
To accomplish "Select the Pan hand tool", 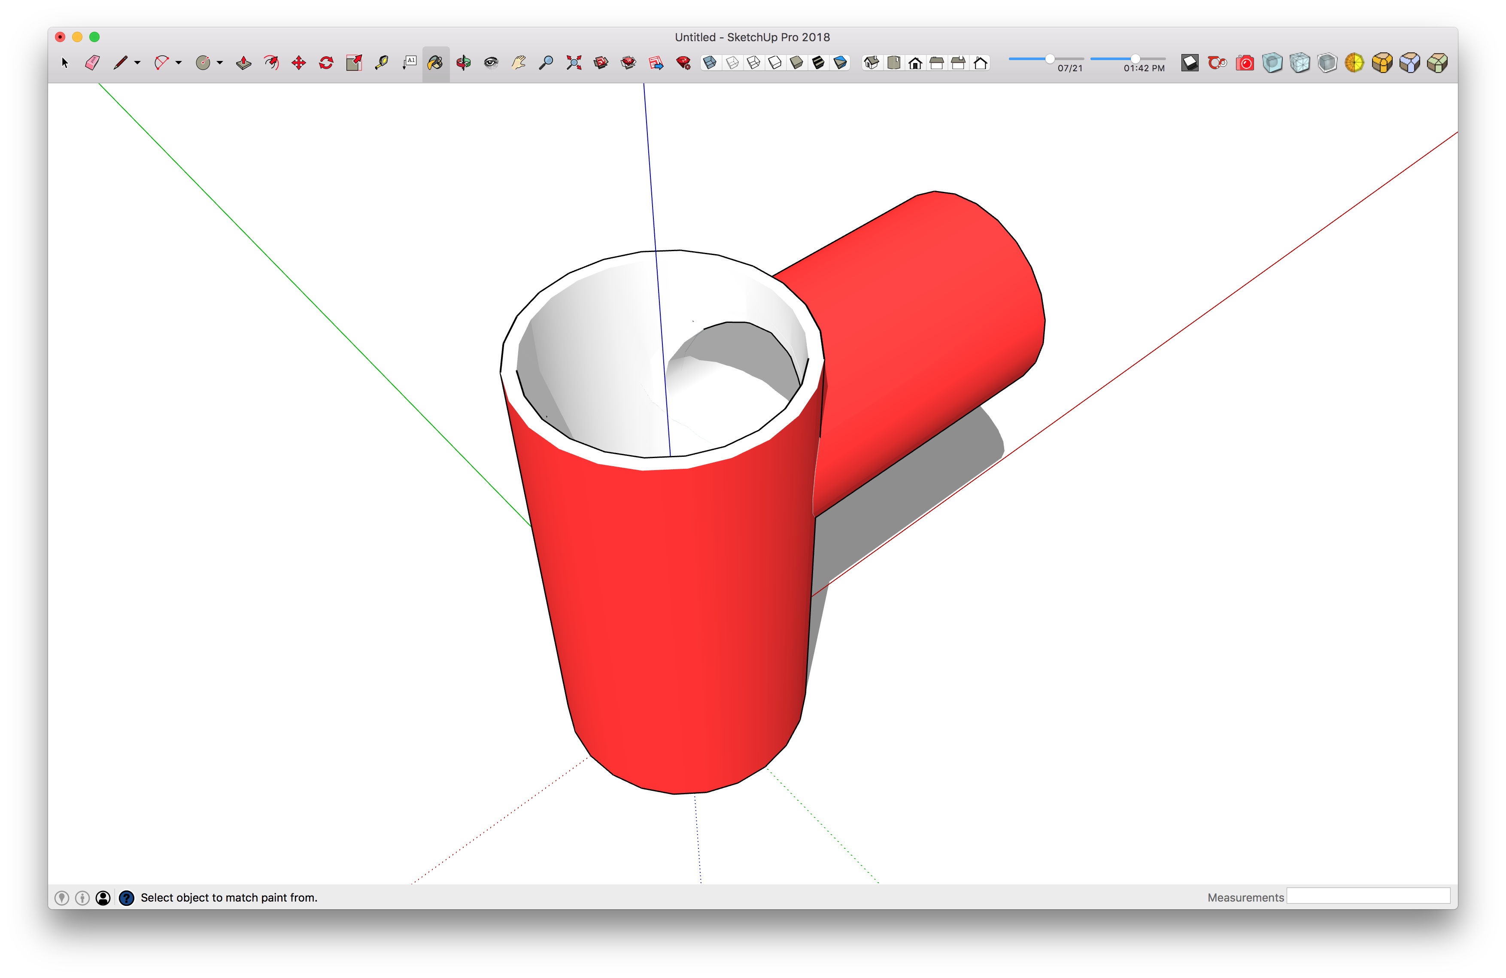I will [x=519, y=63].
